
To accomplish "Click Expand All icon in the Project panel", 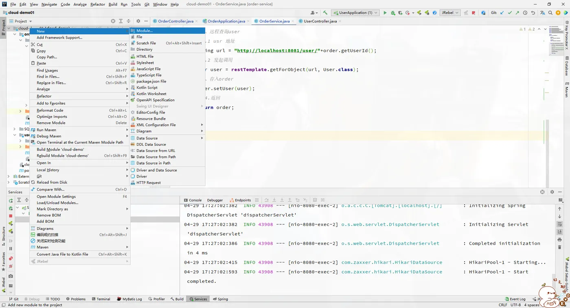I will [121, 21].
